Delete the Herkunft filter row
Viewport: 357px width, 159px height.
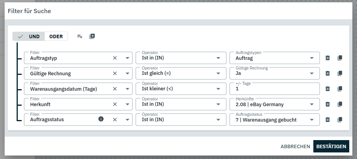point(328,104)
